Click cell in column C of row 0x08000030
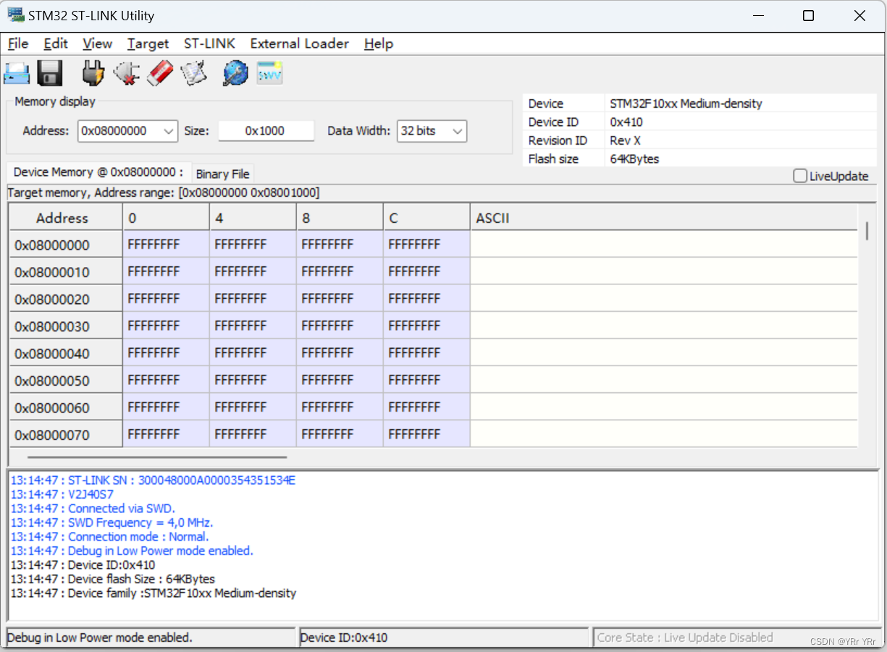The height and width of the screenshot is (652, 887). (427, 326)
